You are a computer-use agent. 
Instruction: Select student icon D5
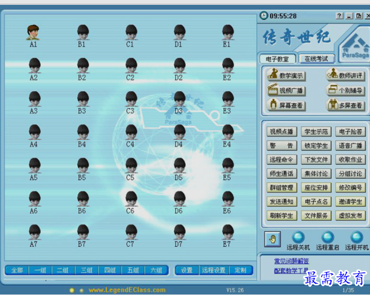179,166
